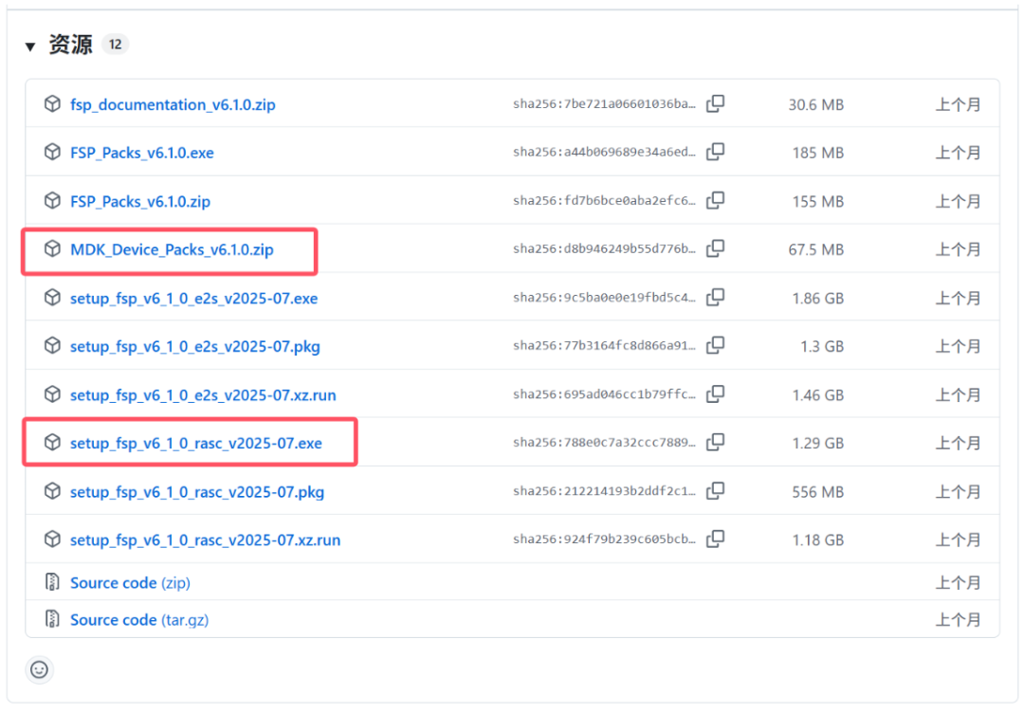The height and width of the screenshot is (713, 1024).
Task: Copy SHA256 hash for FSP_Packs_v6.1.0.zip
Action: (716, 201)
